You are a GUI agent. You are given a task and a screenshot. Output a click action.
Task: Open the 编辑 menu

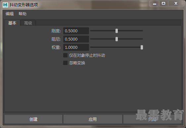[10, 14]
